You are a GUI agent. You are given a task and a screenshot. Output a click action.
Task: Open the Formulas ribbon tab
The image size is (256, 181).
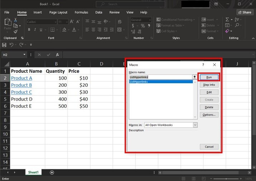click(x=81, y=12)
